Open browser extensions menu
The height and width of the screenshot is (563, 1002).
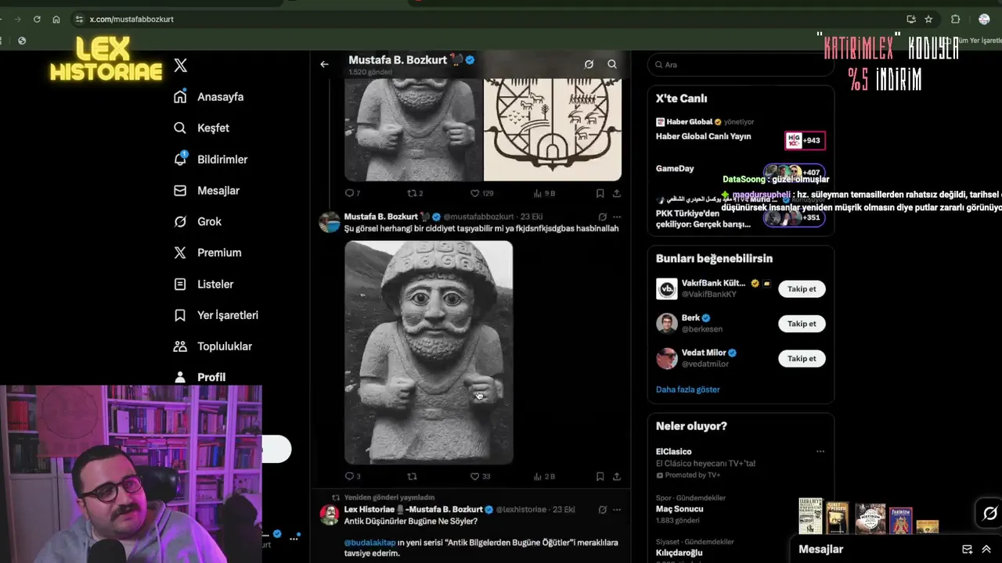[x=955, y=19]
